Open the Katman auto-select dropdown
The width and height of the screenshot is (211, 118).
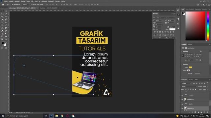tap(26, 5)
